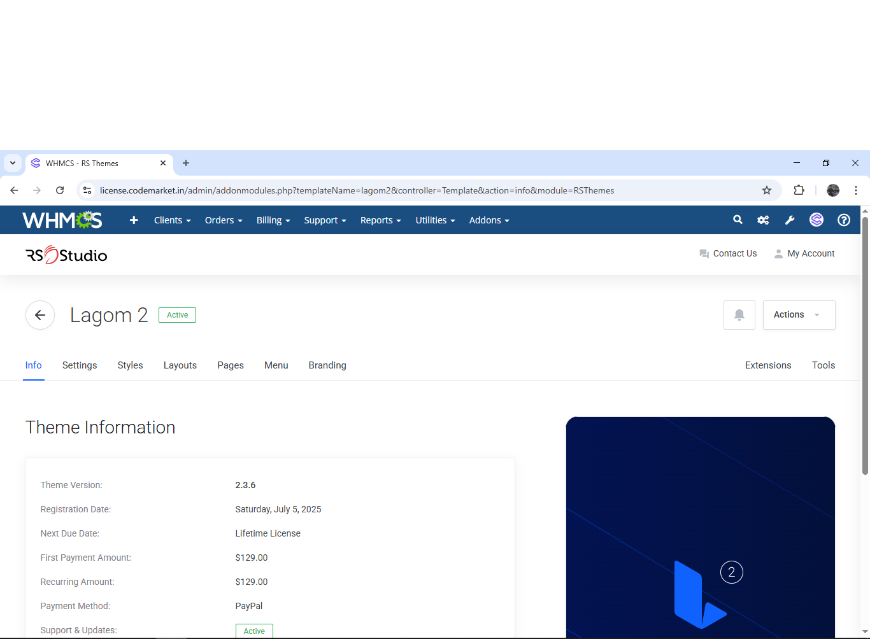Viewport: 870px width, 639px height.
Task: Click the purple layered circle icon
Action: pos(817,220)
